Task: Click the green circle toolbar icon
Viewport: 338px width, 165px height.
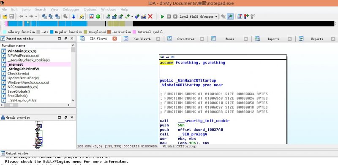Action: click(x=98, y=16)
